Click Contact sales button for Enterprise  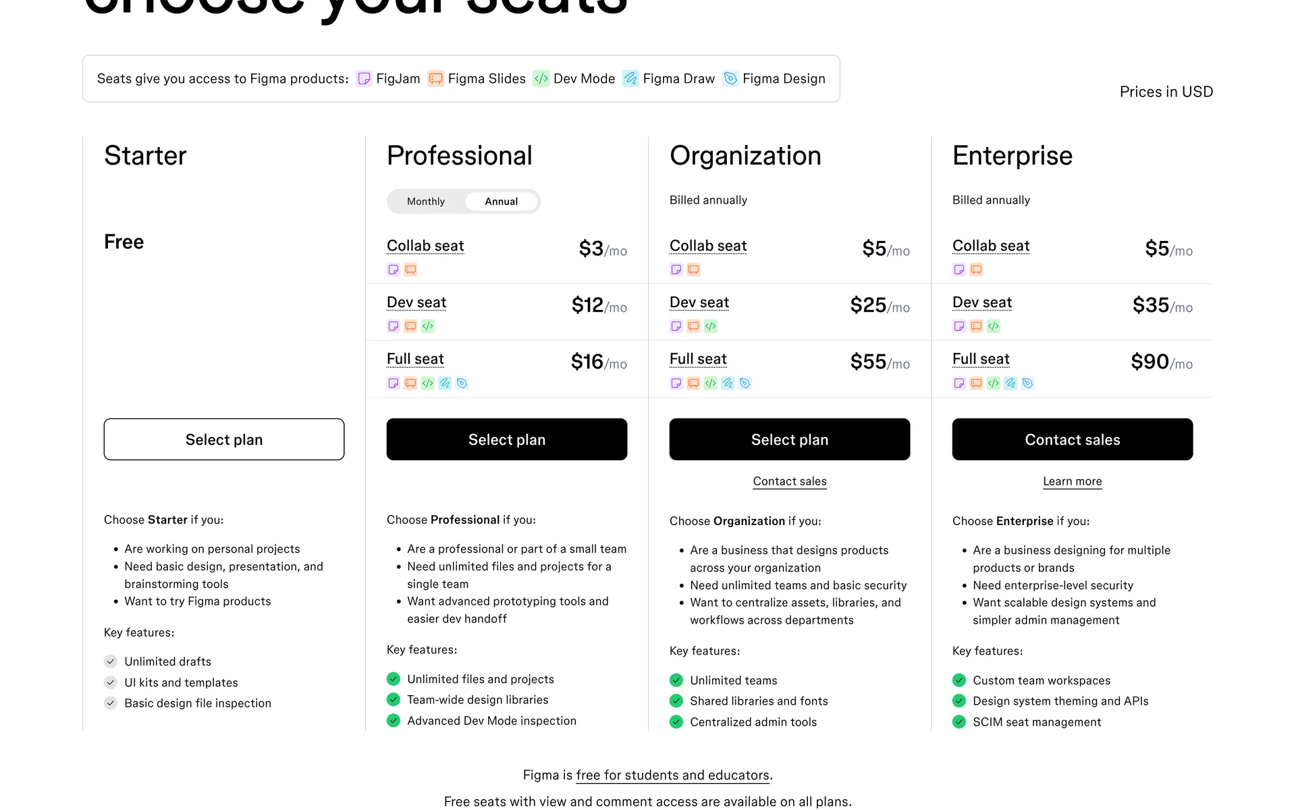(x=1073, y=439)
